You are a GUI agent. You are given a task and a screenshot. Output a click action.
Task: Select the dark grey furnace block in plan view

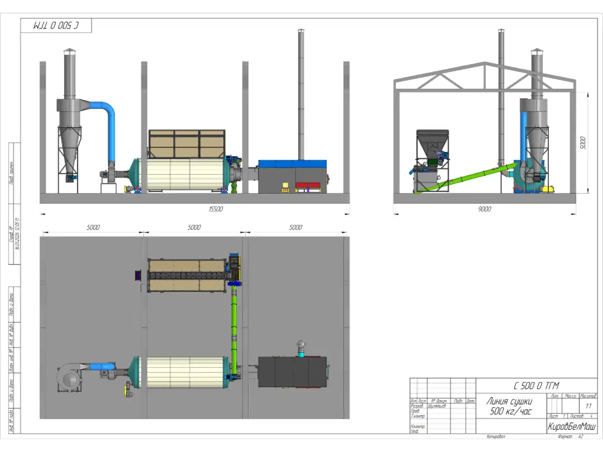click(x=292, y=372)
